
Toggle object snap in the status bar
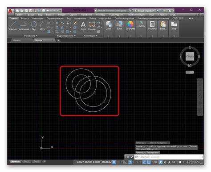(149, 162)
